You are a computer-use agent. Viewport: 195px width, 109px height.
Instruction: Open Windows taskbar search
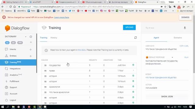pos(8,107)
